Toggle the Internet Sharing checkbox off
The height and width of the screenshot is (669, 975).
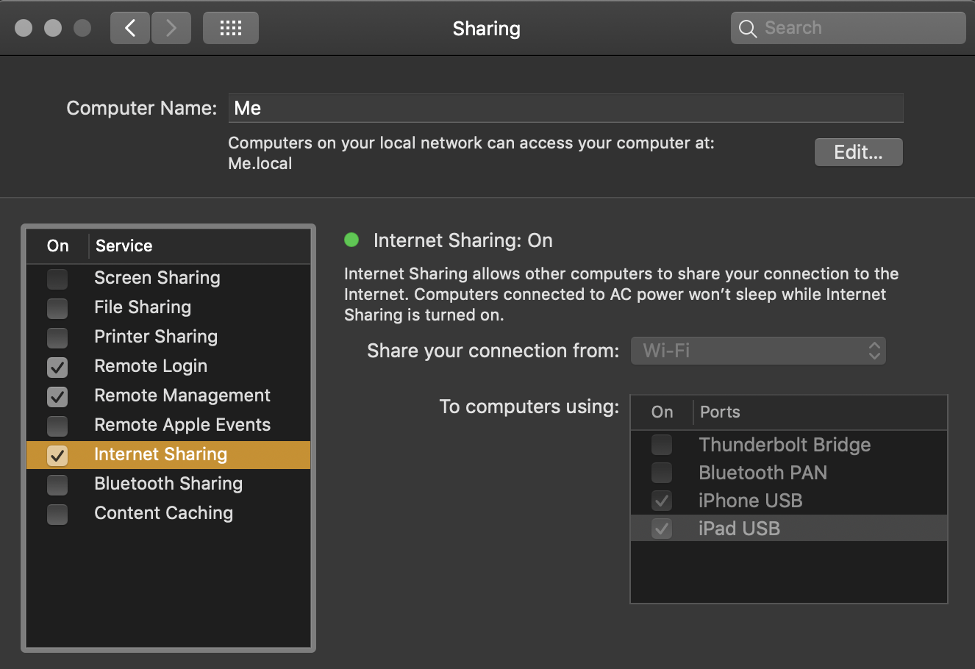(57, 455)
